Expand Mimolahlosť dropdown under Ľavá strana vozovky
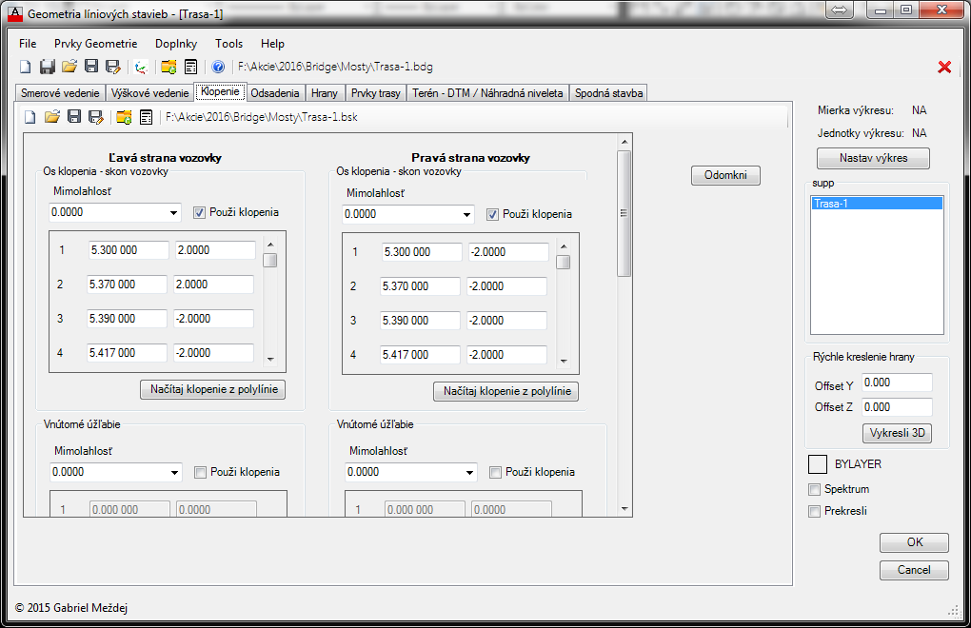Image resolution: width=971 pixels, height=628 pixels. [174, 213]
